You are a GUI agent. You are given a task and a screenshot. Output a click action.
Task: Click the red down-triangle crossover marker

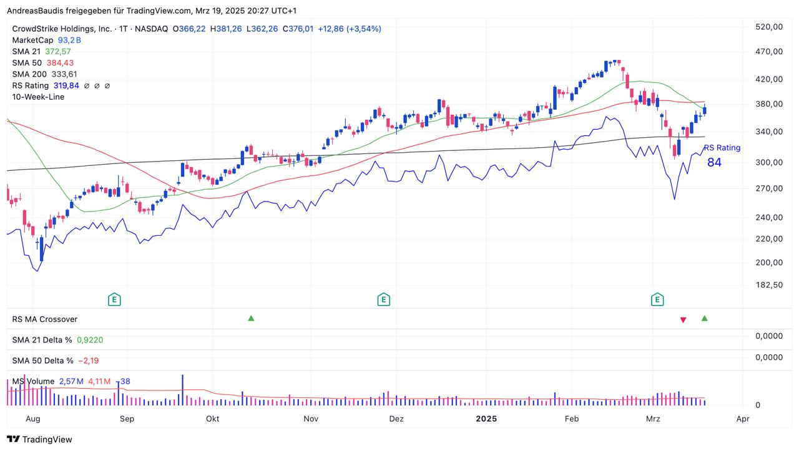coord(683,320)
